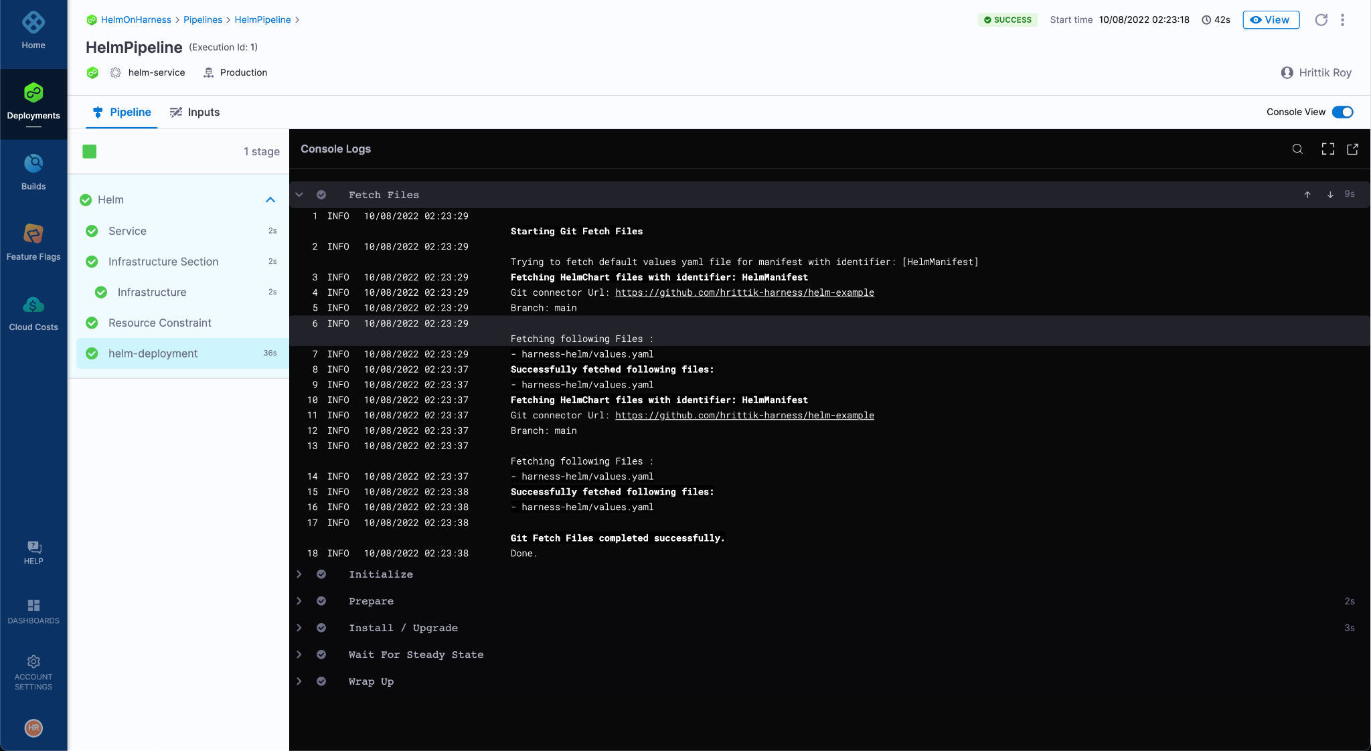Click the View button
The width and height of the screenshot is (1371, 751).
tap(1270, 20)
